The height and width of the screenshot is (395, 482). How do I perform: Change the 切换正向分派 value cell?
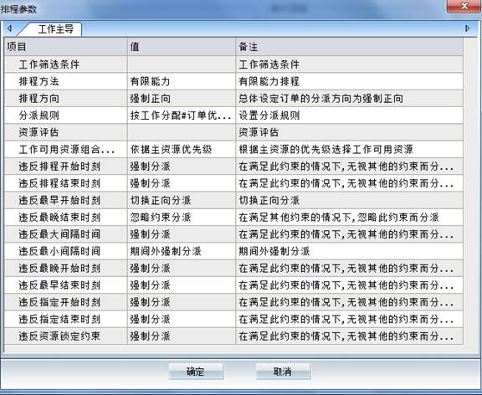(x=182, y=200)
